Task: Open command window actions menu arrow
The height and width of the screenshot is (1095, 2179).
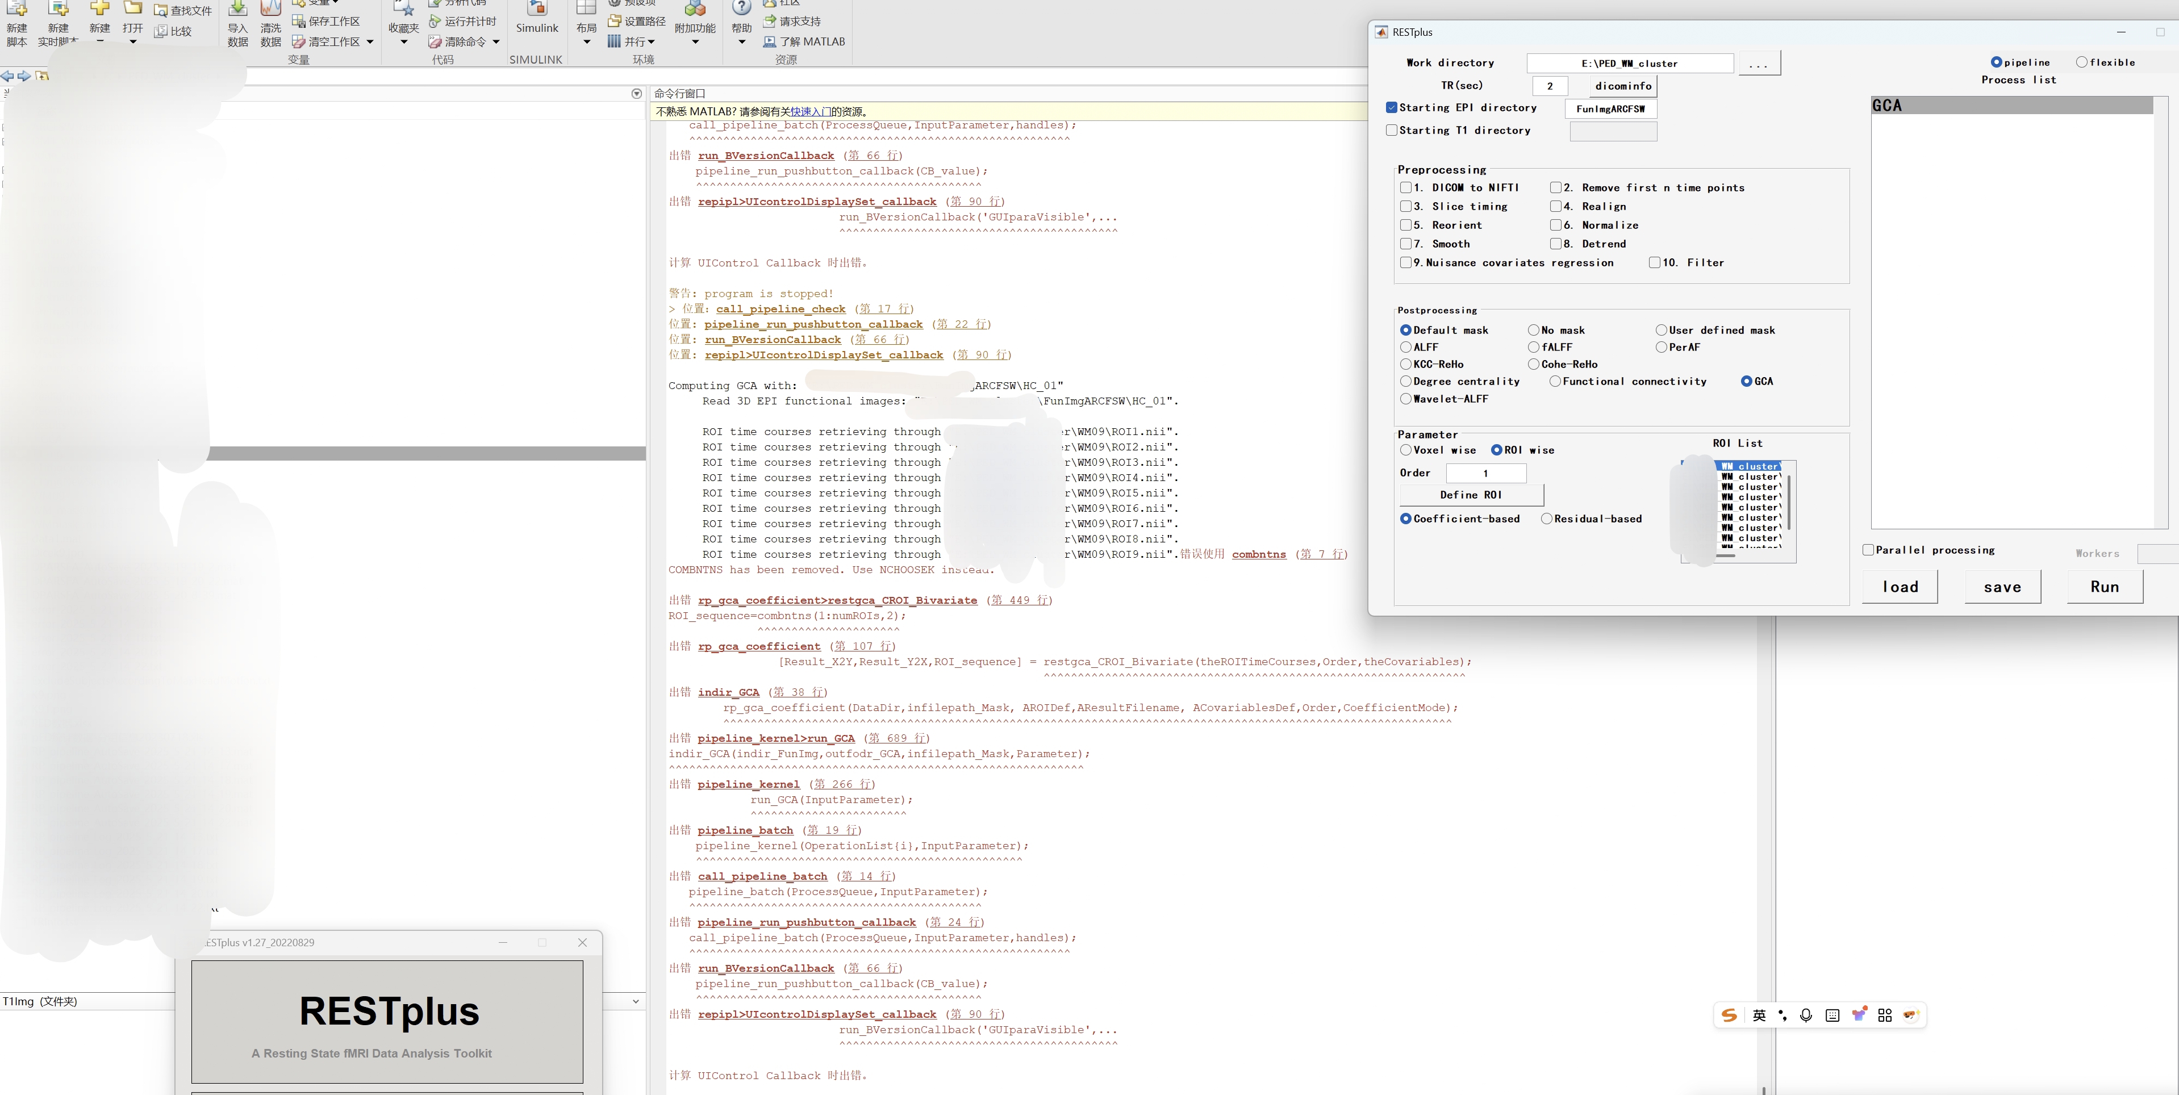Action: point(637,94)
